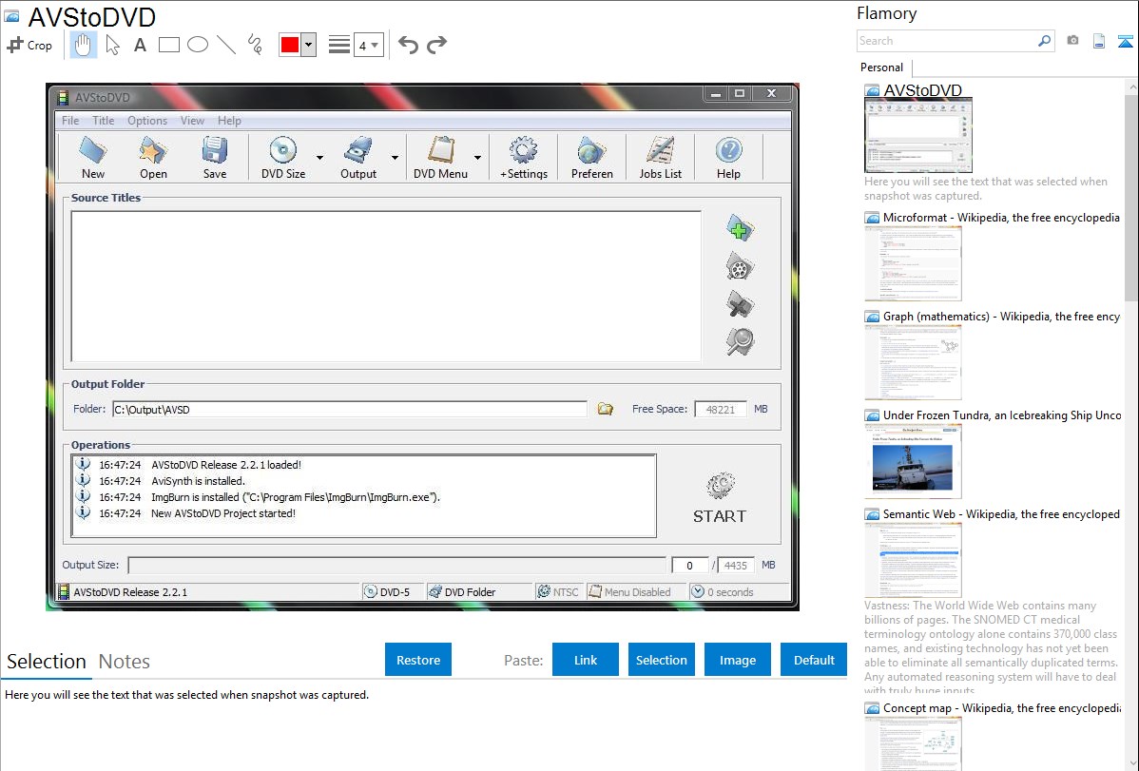Click the DVD Size toolbar icon
This screenshot has height=771, width=1139.
283,158
